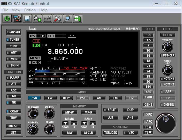Click MEMO down arrow button
182x140 pixels.
tap(65, 123)
